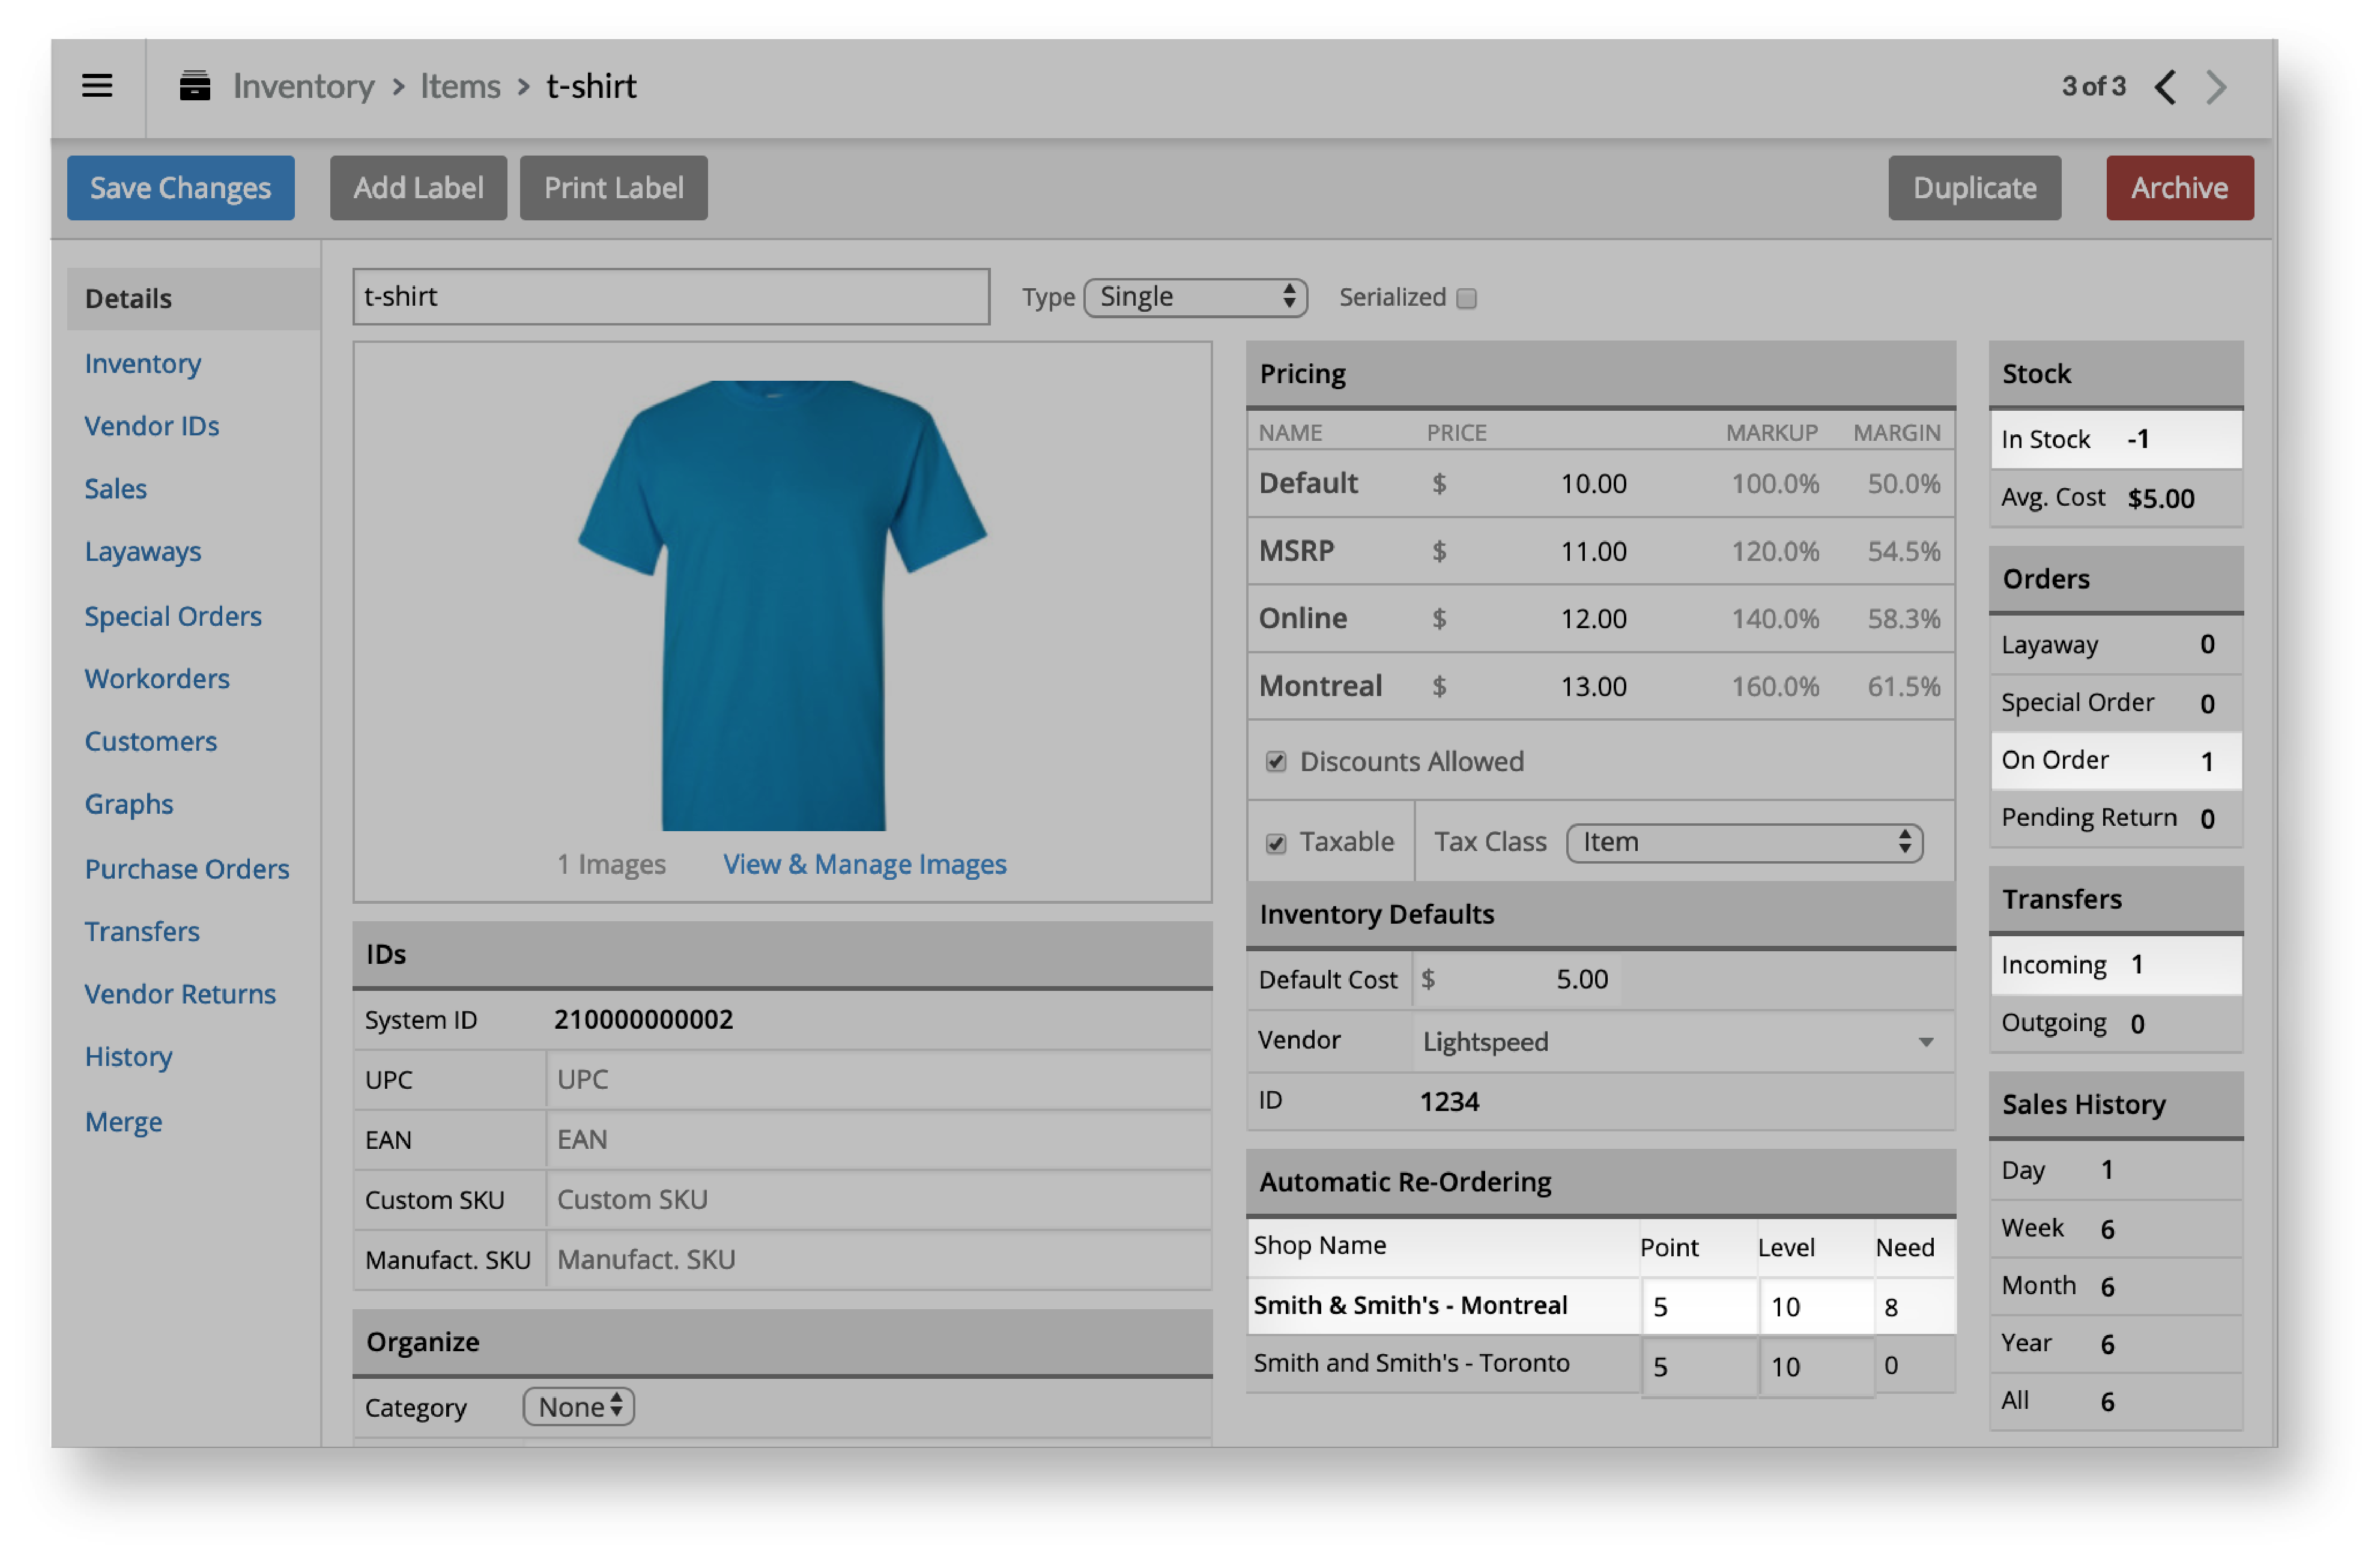The height and width of the screenshot is (1562, 2380).
Task: Click Montreal reorder Level field
Action: click(1817, 1307)
